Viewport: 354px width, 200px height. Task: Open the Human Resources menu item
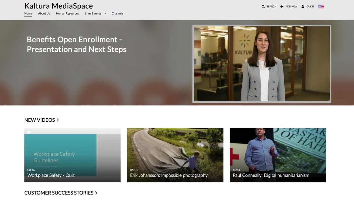pos(67,13)
